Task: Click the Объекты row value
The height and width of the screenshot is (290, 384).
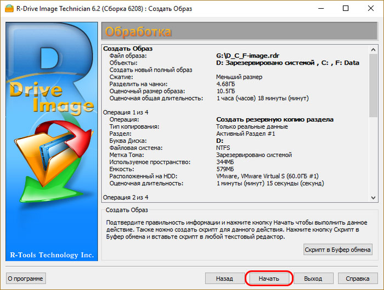Action: (288, 63)
